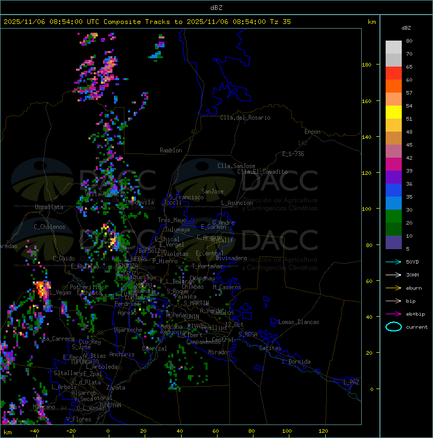Select the dark orange 60 dBZ band
The height and width of the screenshot is (438, 433).
coord(393,86)
